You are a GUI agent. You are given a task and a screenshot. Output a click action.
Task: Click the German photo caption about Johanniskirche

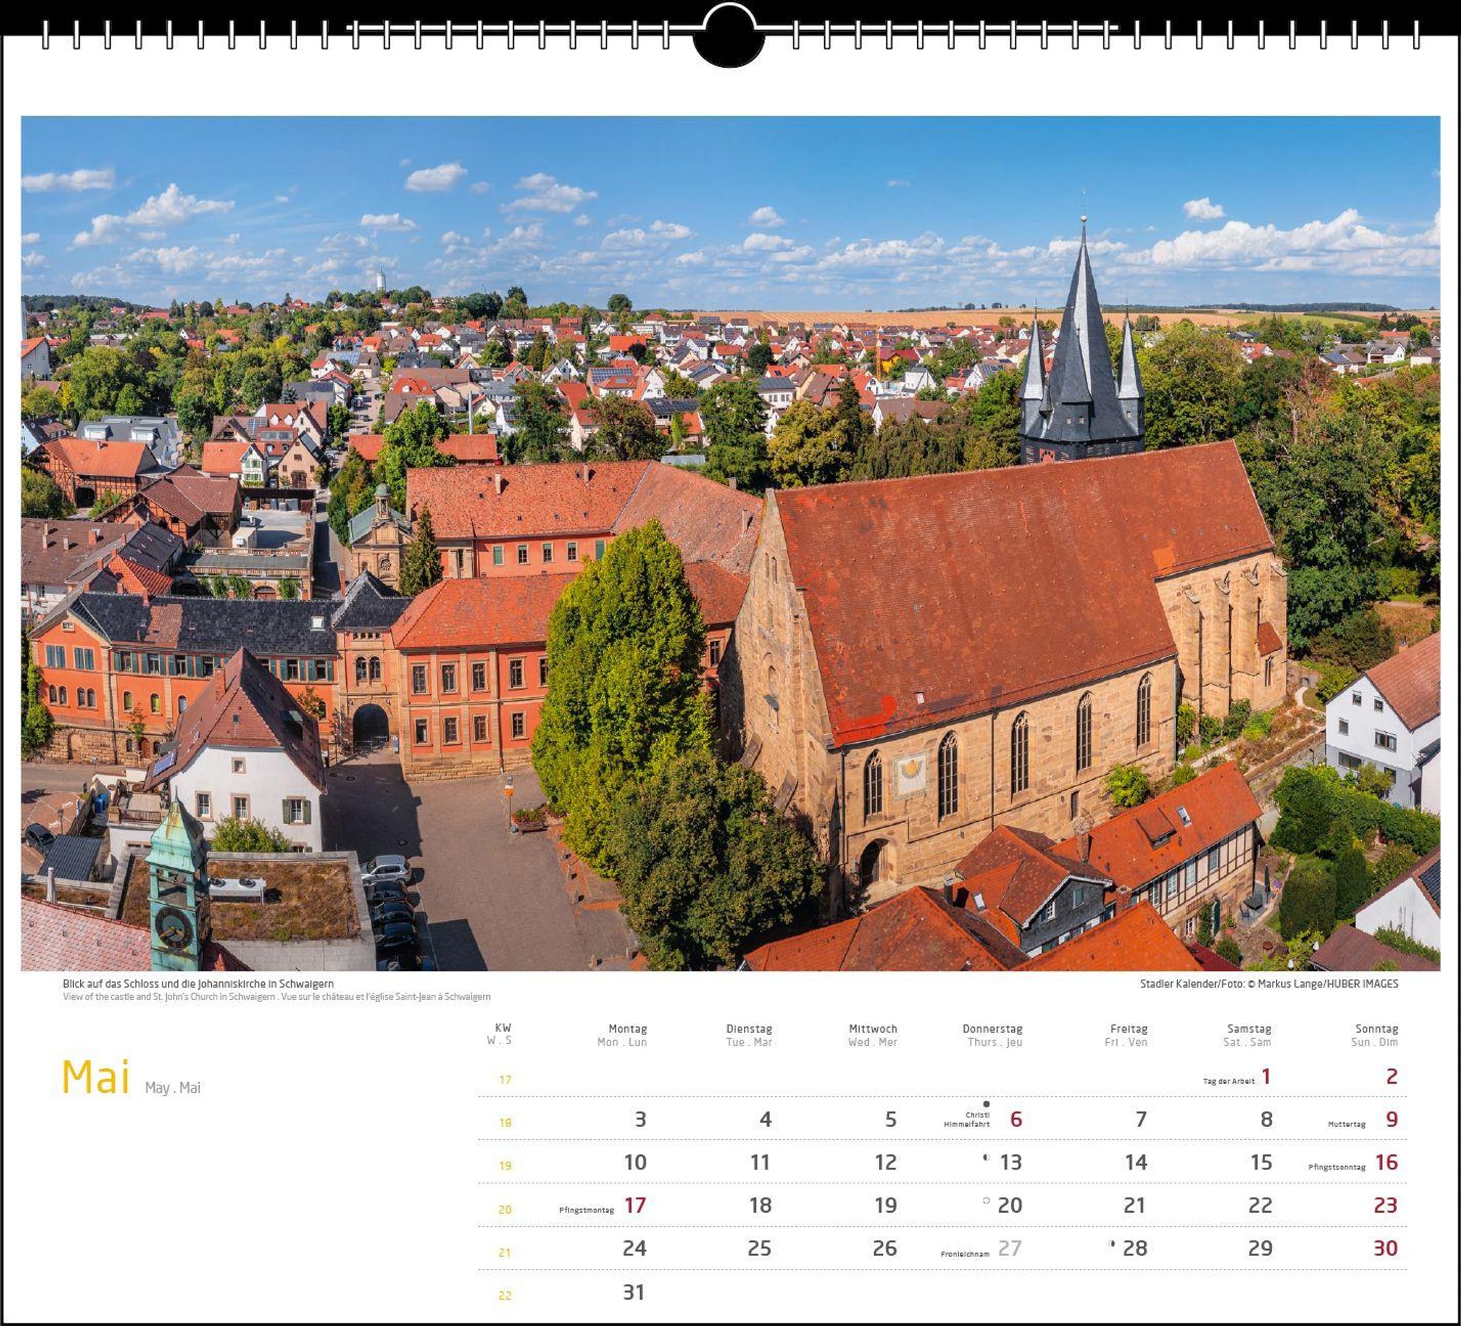[x=198, y=983]
